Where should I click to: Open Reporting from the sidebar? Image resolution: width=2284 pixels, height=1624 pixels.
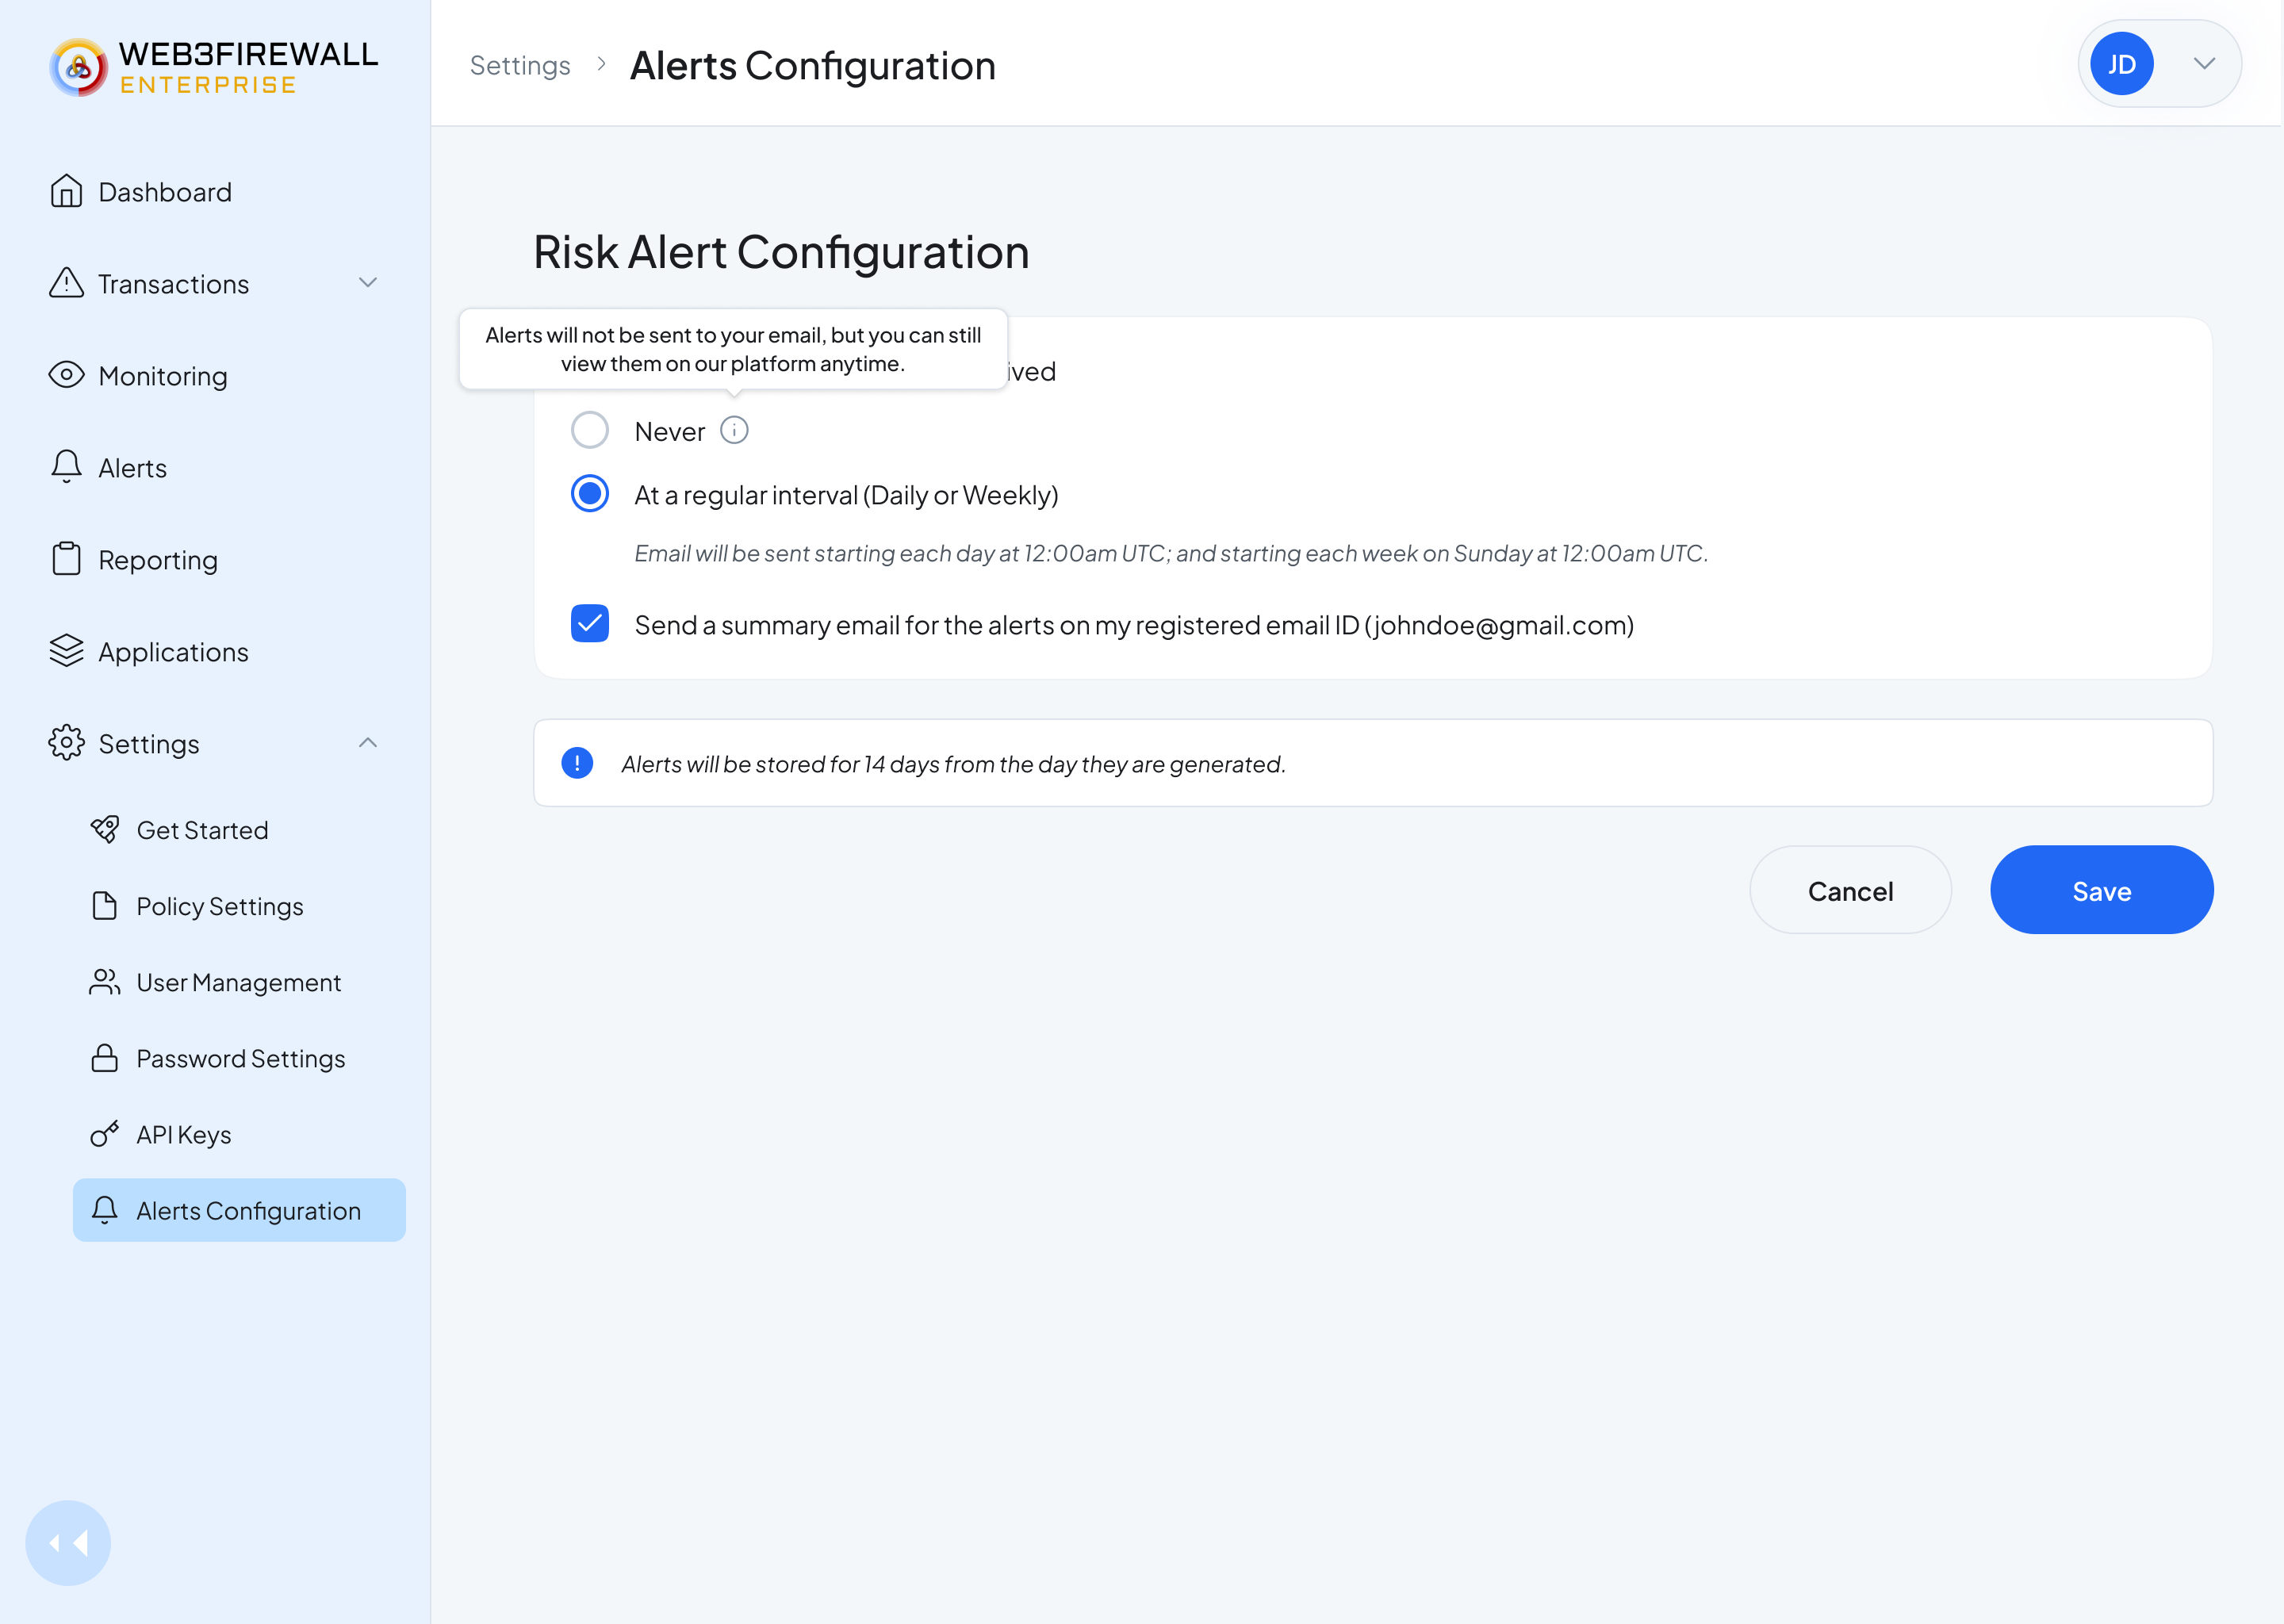point(158,560)
